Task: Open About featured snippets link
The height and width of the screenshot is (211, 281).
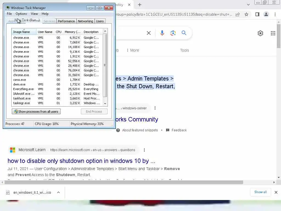Action: 140,130
